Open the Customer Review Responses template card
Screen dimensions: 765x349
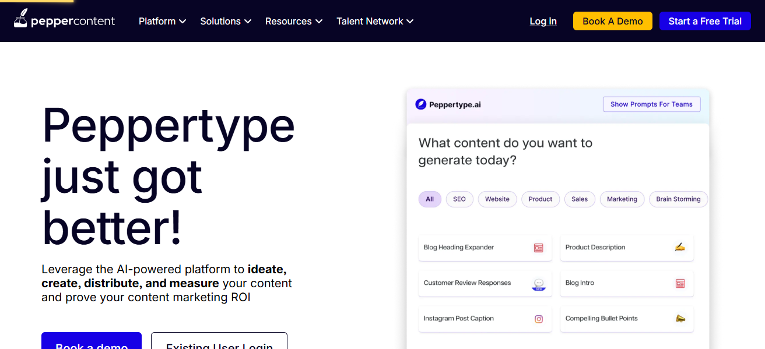coord(485,283)
